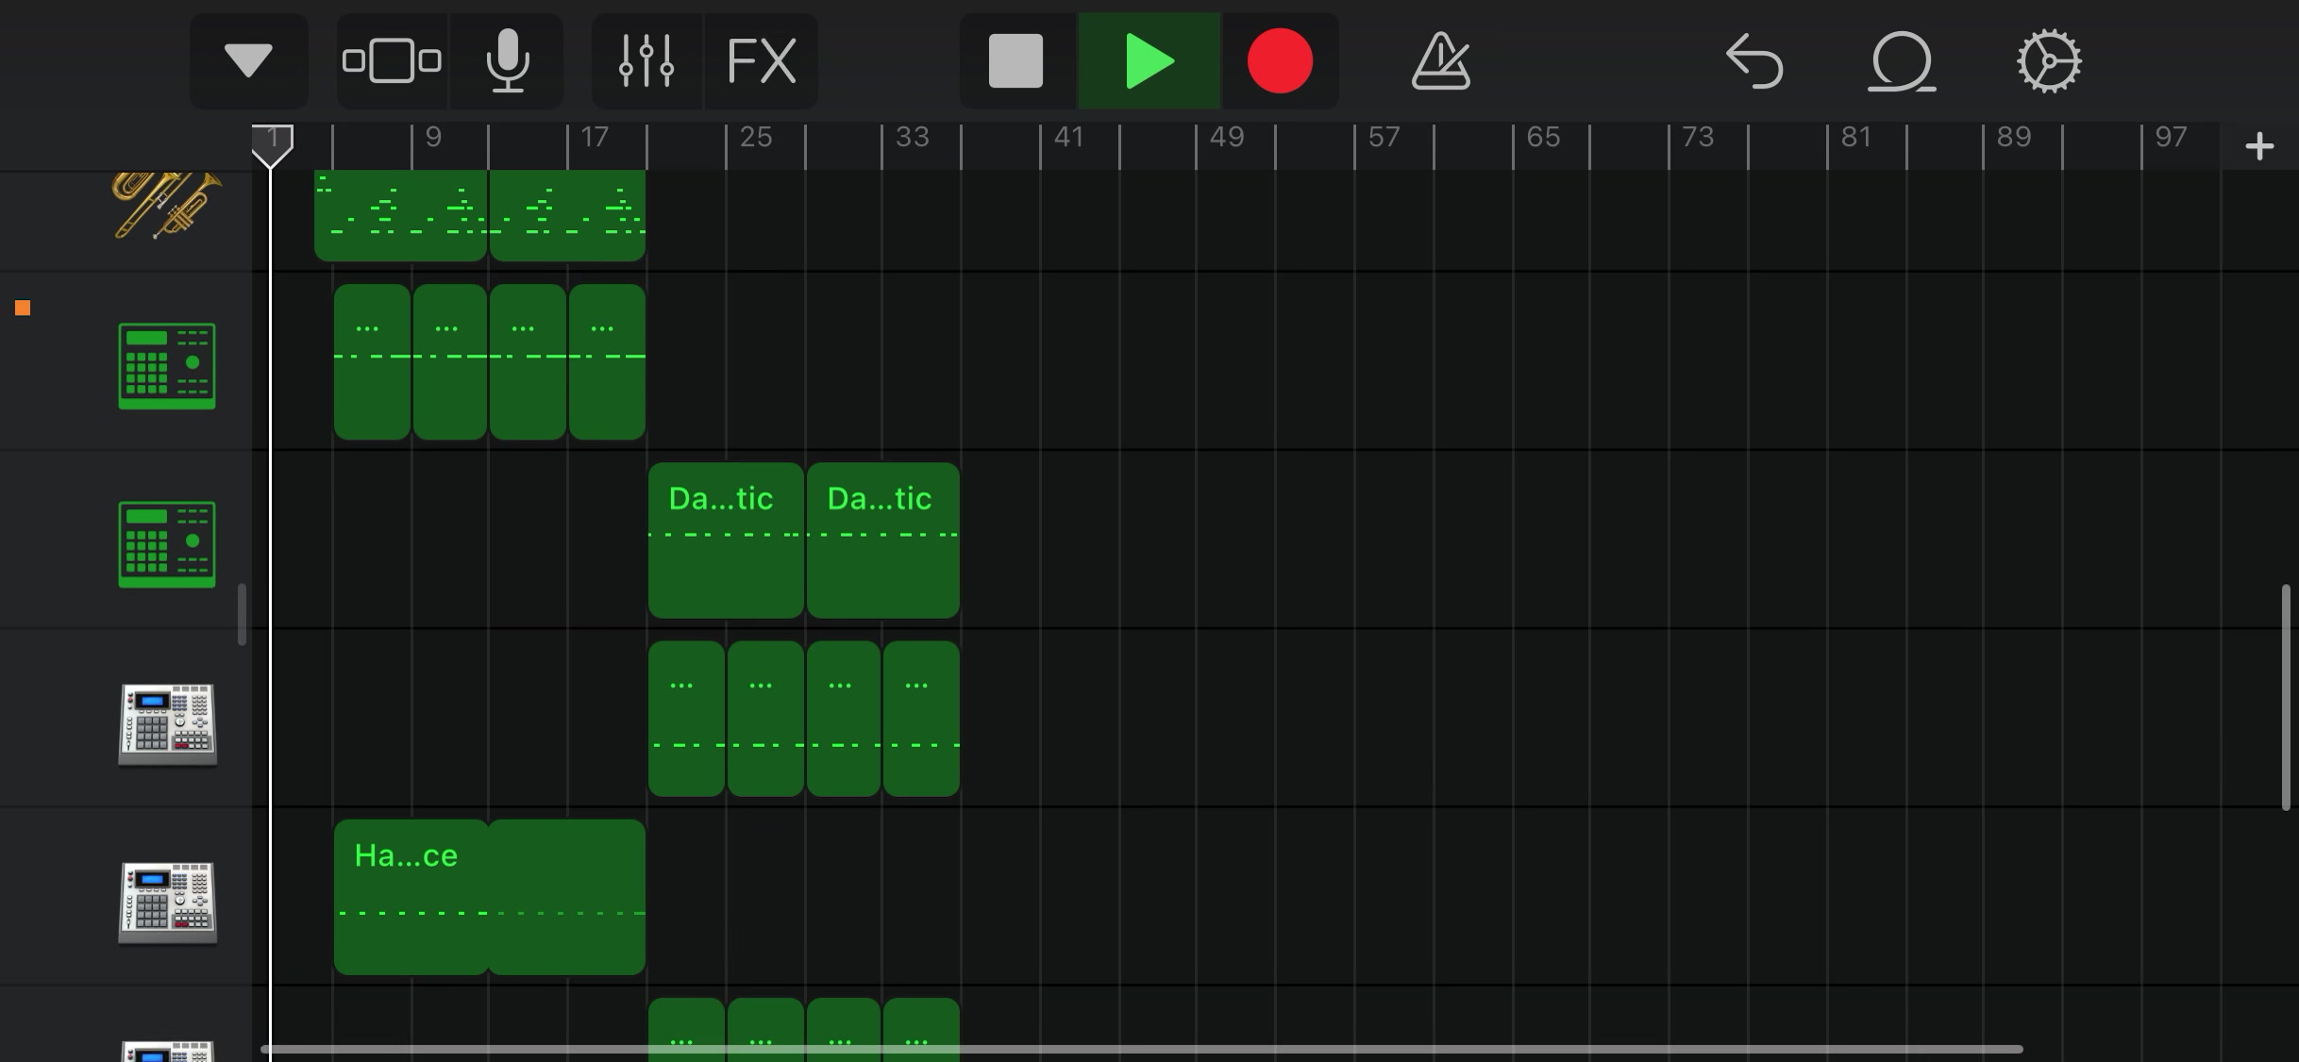The height and width of the screenshot is (1062, 2299).
Task: Jump to bar 73 on the ruler
Action: coord(1698,138)
